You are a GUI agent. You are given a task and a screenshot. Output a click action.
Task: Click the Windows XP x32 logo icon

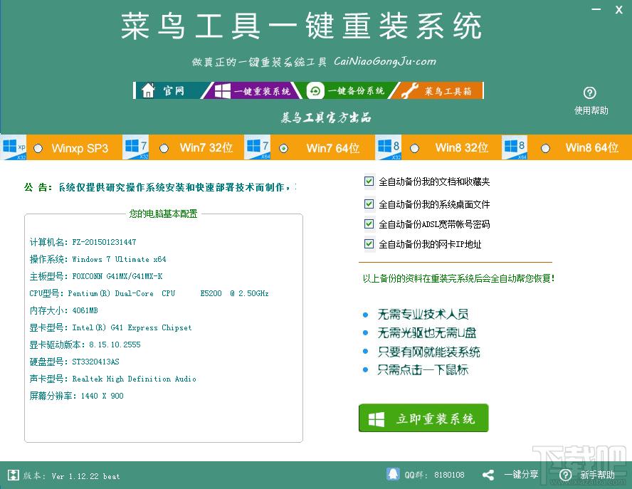tap(14, 147)
